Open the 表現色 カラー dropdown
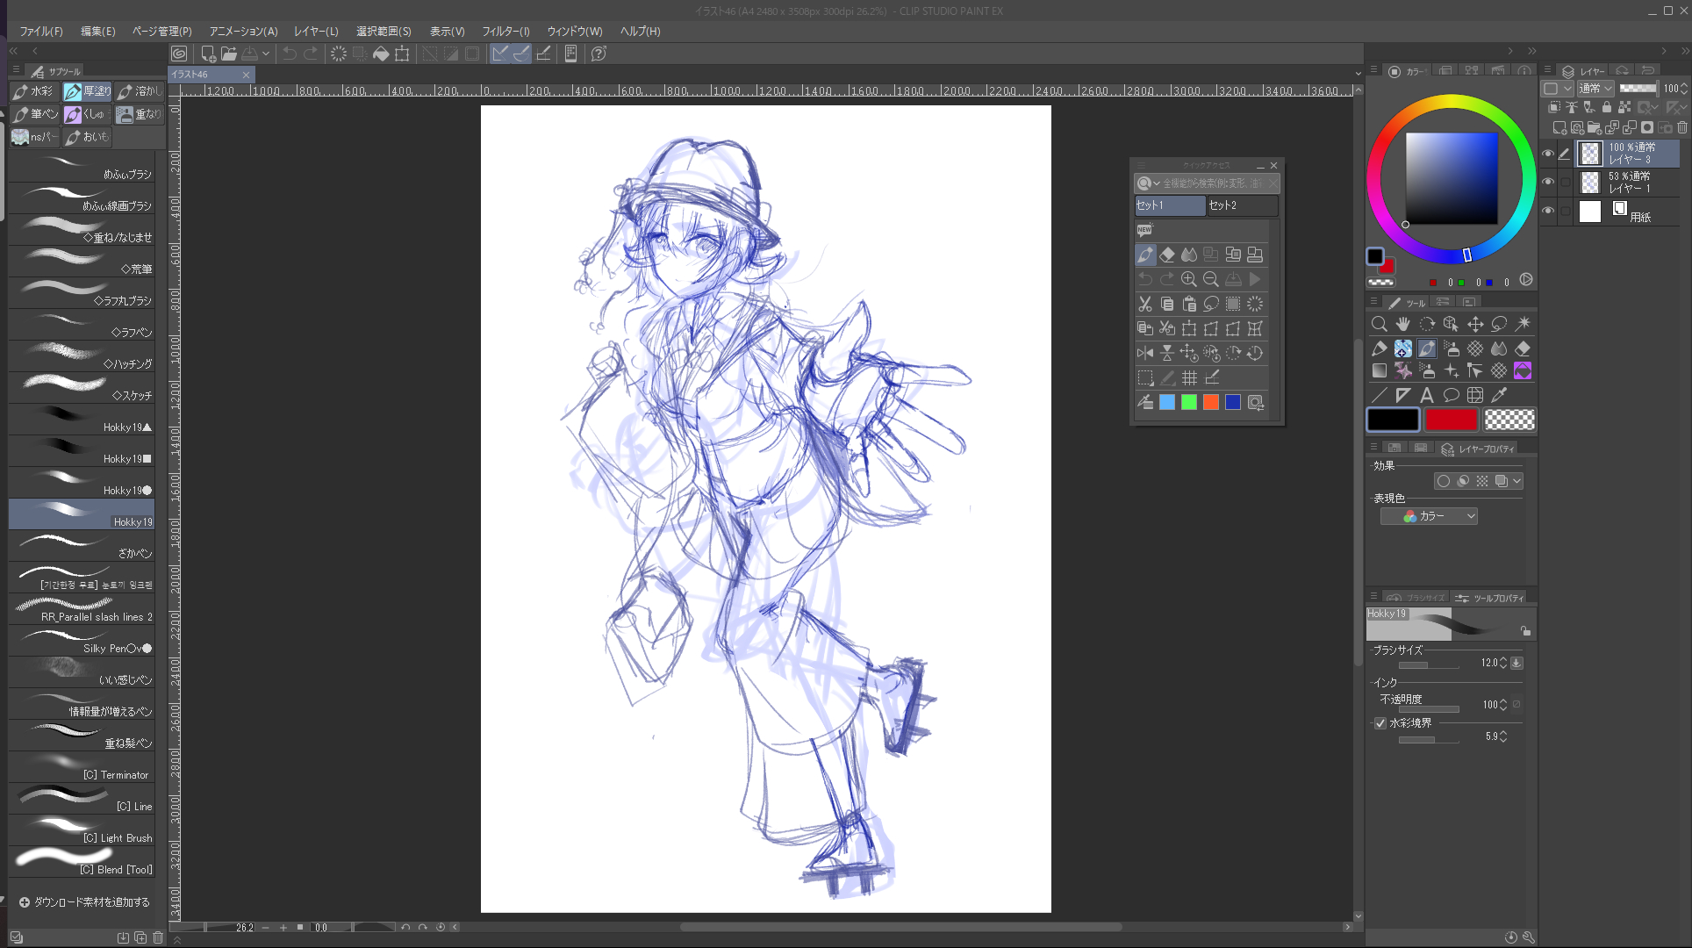This screenshot has height=948, width=1692. tap(1429, 516)
